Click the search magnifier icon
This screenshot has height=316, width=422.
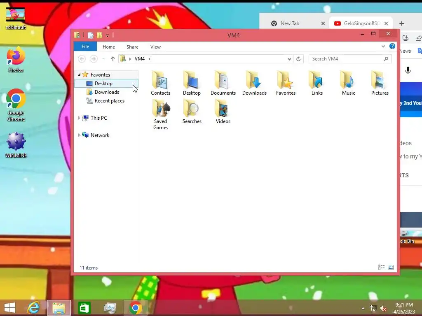click(x=386, y=59)
